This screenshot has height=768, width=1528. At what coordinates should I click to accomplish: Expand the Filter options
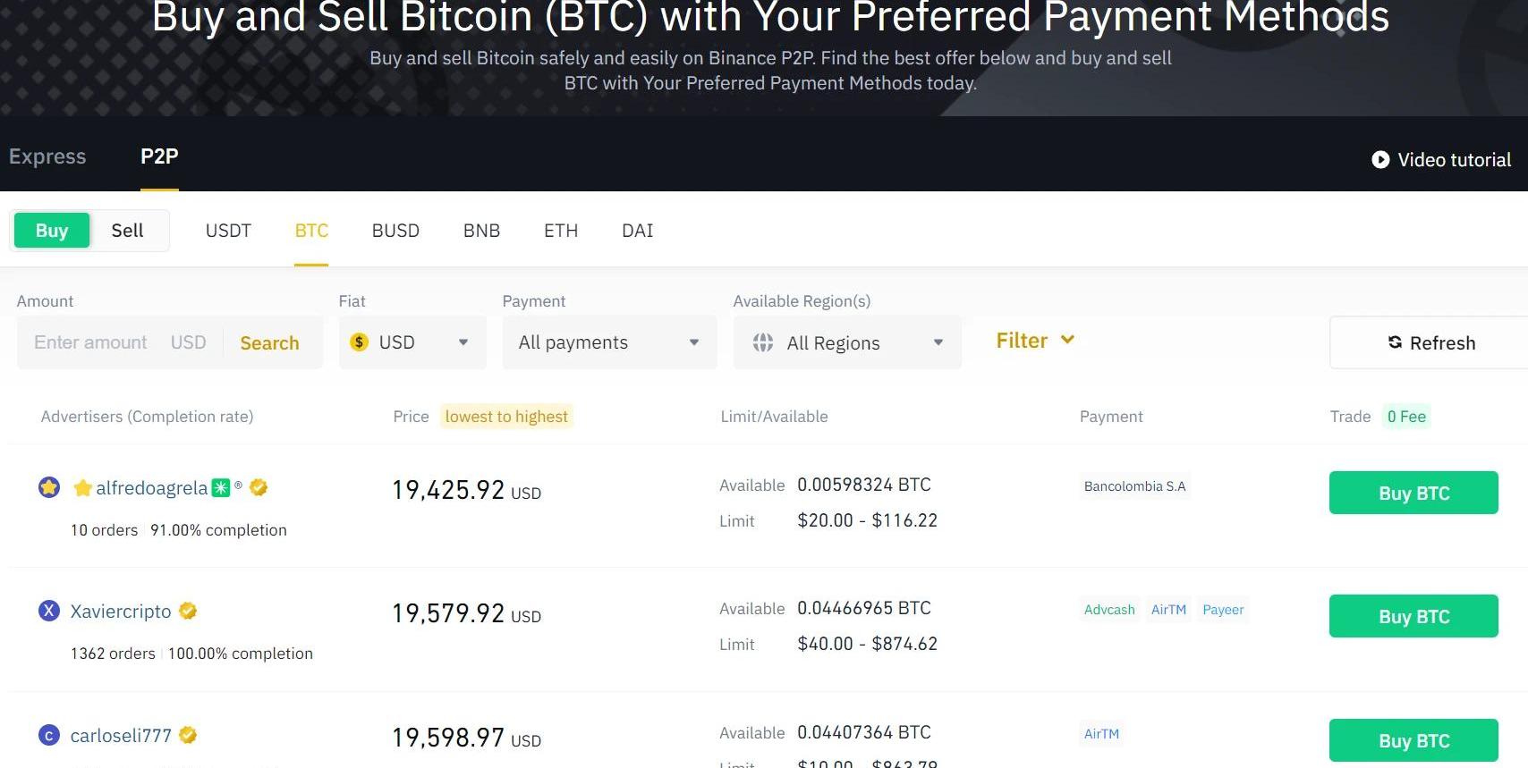click(x=1035, y=341)
